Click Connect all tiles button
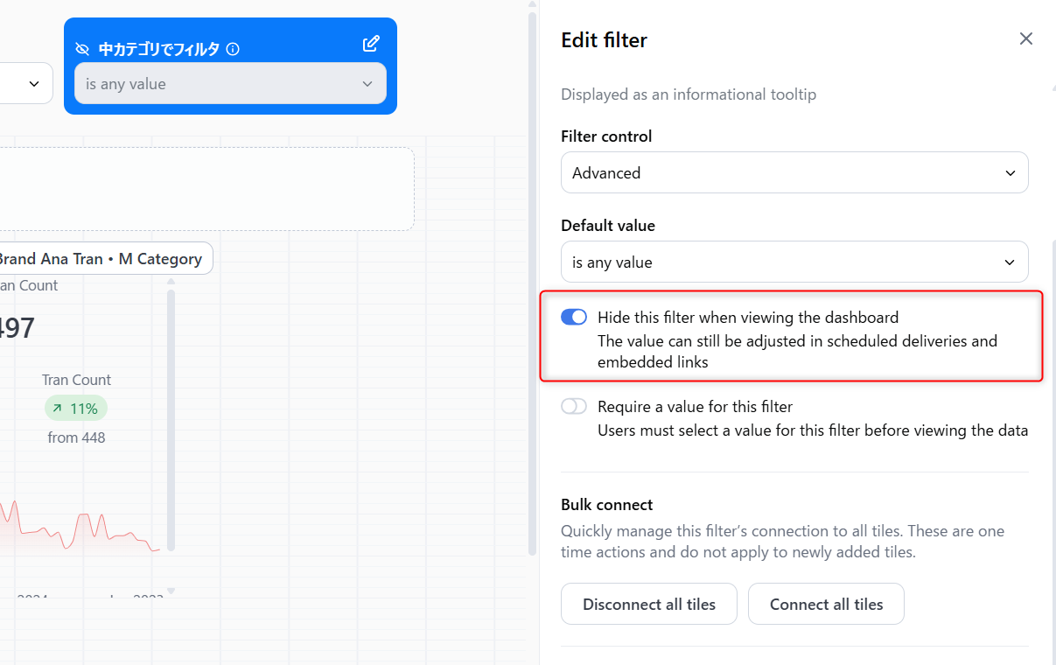The width and height of the screenshot is (1056, 665). (826, 604)
